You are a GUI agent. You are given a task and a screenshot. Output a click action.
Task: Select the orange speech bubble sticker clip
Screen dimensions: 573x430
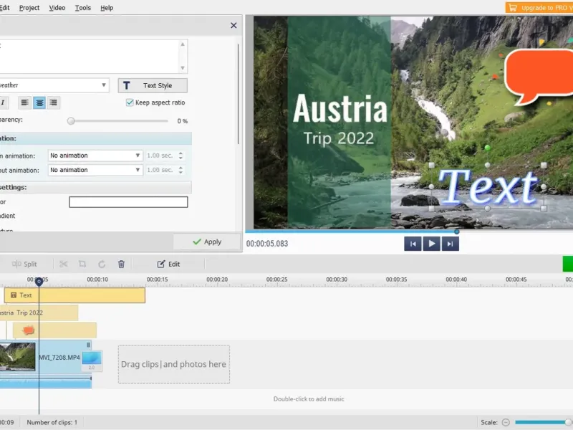click(55, 330)
